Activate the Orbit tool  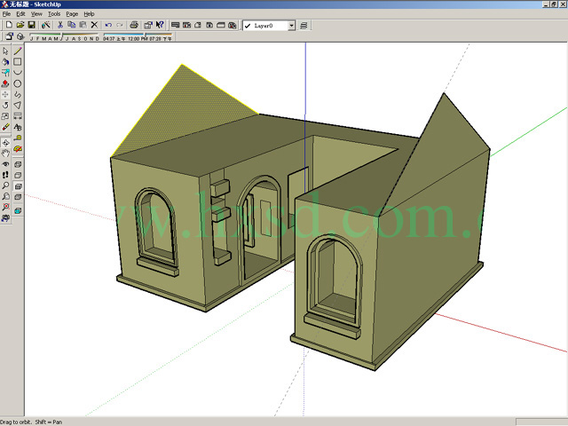tap(5, 143)
